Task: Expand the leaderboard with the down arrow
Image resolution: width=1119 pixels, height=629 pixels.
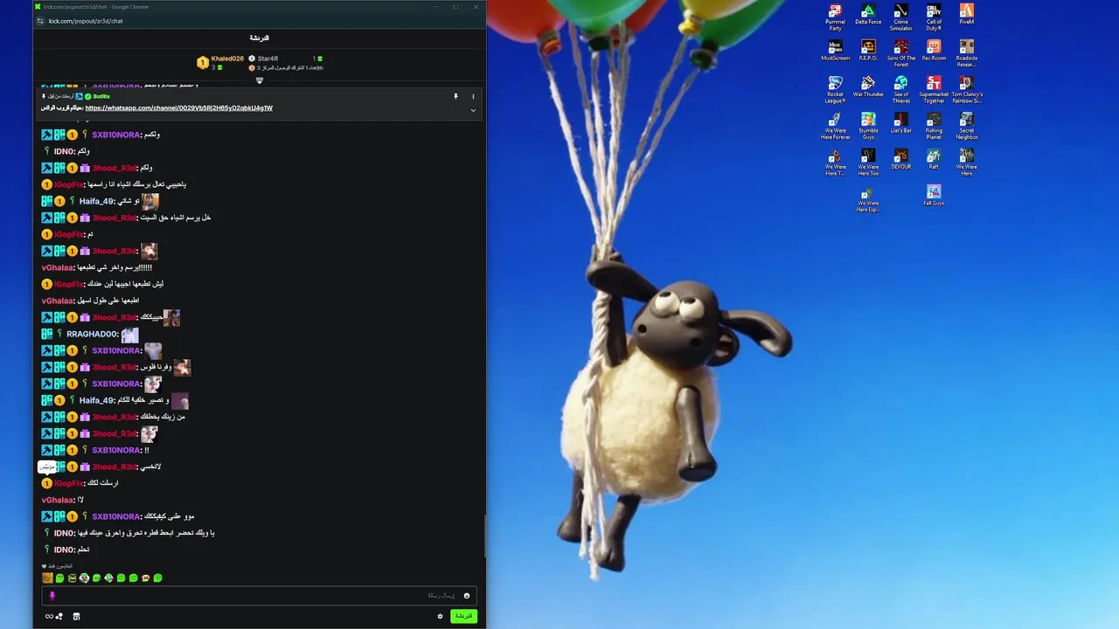Action: [x=259, y=80]
